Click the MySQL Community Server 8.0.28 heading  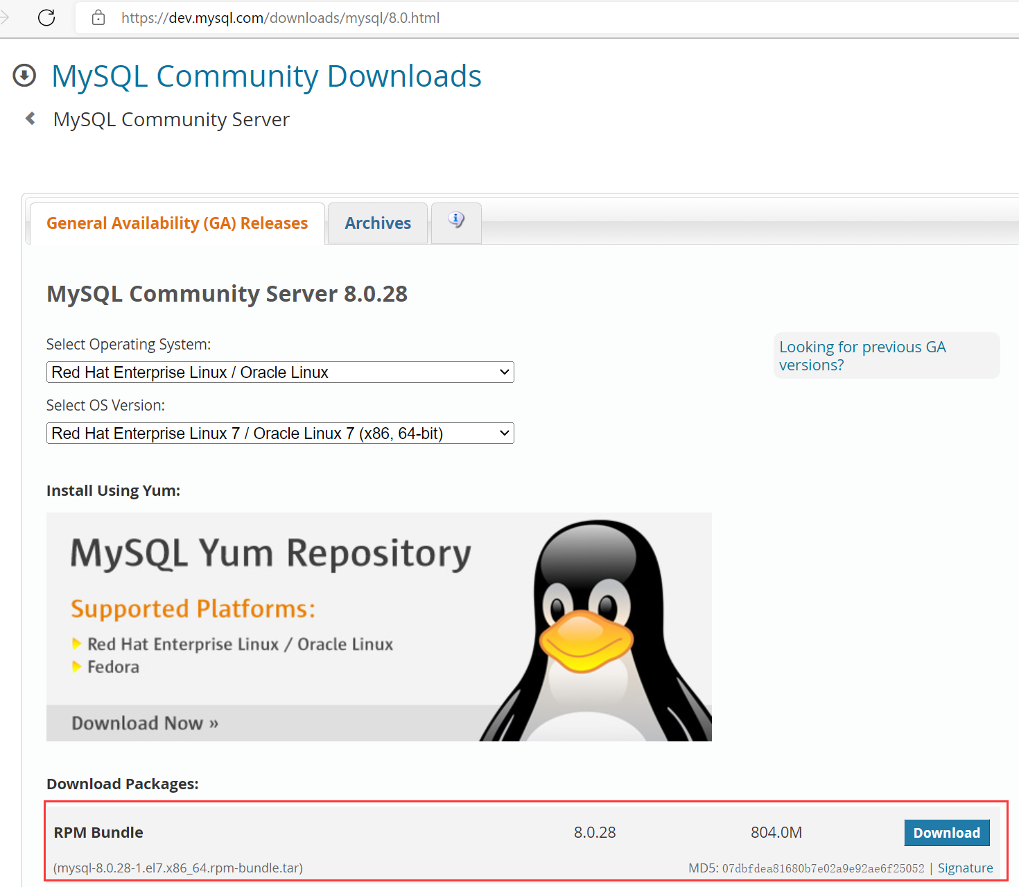(x=227, y=294)
